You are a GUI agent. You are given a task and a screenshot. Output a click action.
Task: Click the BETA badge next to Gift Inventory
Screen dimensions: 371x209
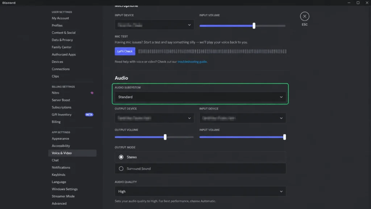point(89,114)
